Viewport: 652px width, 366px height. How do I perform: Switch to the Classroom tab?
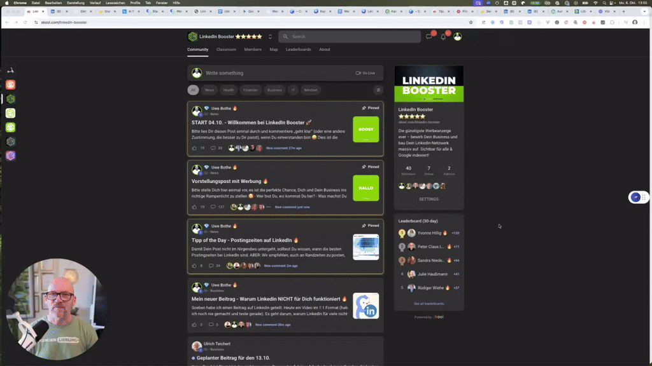click(226, 50)
